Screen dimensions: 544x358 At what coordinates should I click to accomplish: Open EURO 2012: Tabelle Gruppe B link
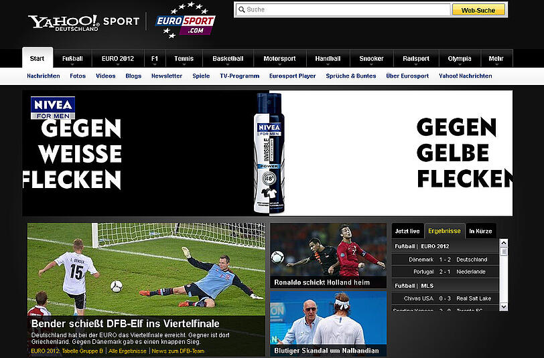click(67, 351)
